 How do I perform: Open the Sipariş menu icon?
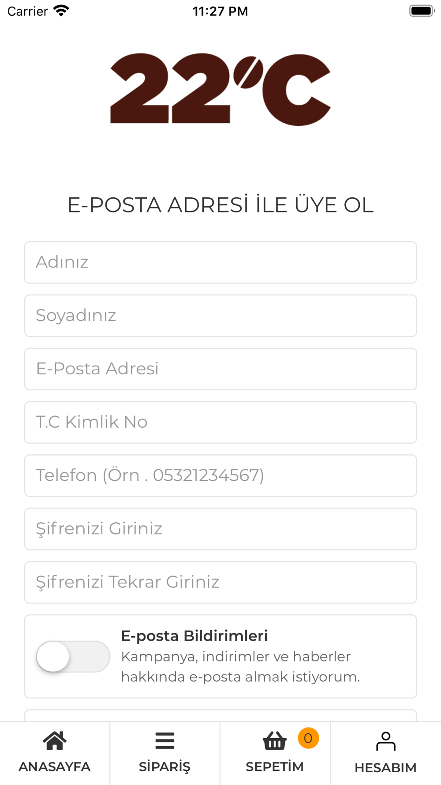coord(165,741)
